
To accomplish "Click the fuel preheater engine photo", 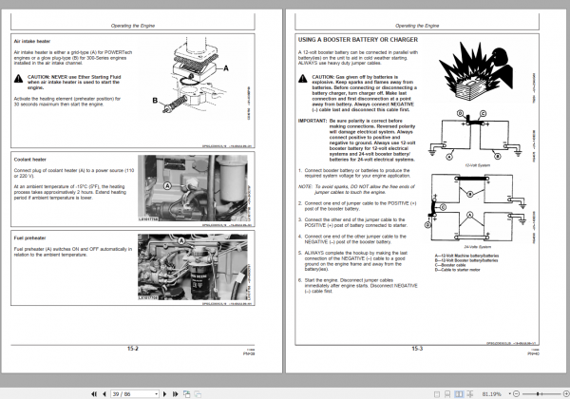I will pyautogui.click(x=193, y=267).
